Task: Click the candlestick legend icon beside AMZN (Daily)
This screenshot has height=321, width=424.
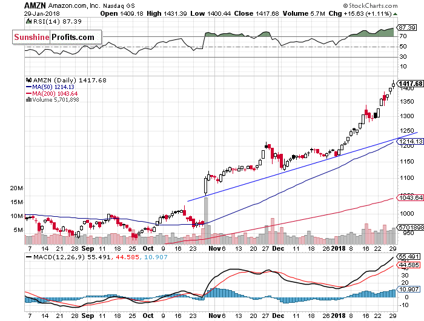Action: pos(28,80)
